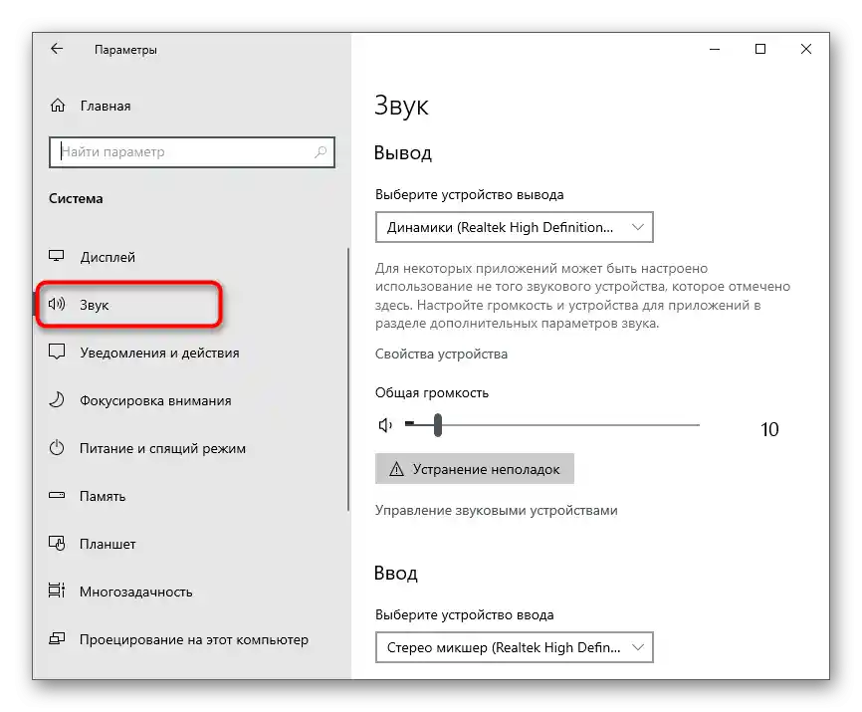The height and width of the screenshot is (712, 862).
Task: Click the chevron of the Стерео микшер dropdown
Action: 638,647
